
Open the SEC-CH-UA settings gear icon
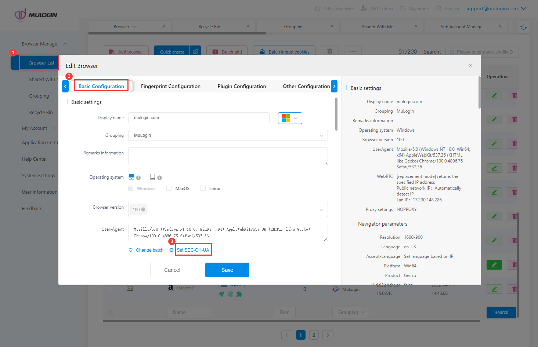[171, 250]
